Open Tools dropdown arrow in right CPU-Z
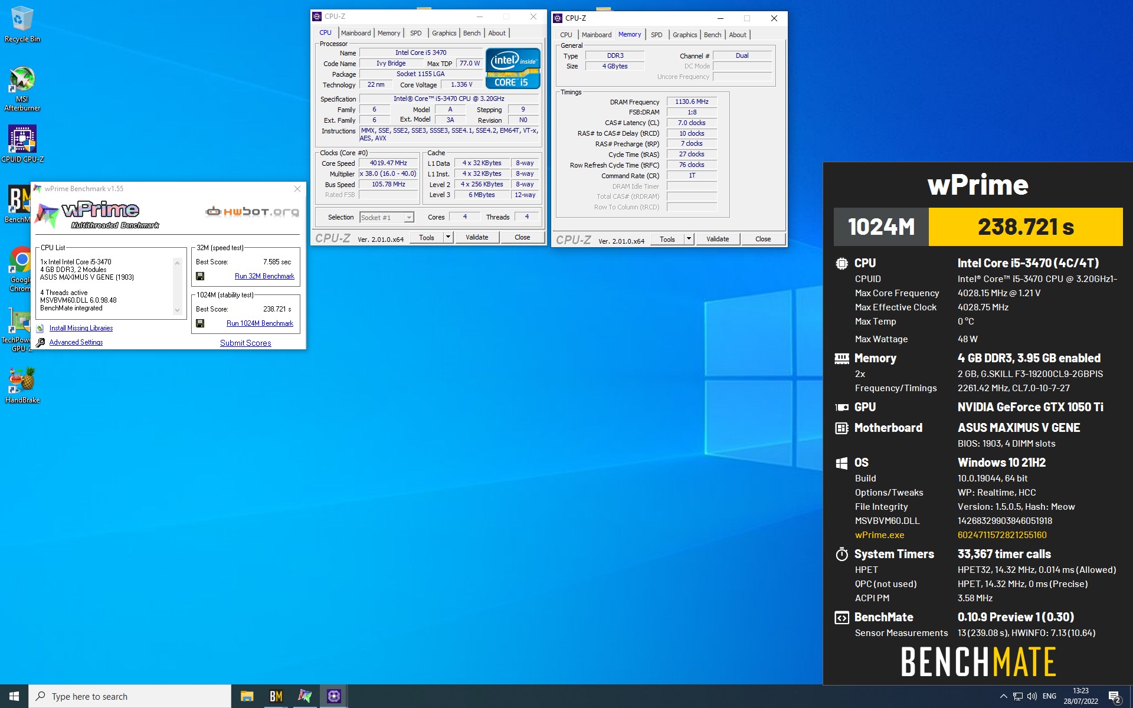Viewport: 1133px width, 708px height. [689, 239]
